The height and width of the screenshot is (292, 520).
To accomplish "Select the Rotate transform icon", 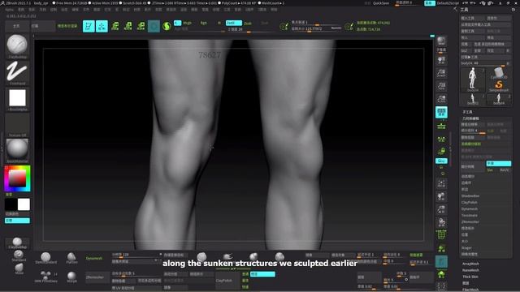I will click(141, 26).
